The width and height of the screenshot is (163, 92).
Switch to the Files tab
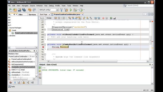coord(21,15)
